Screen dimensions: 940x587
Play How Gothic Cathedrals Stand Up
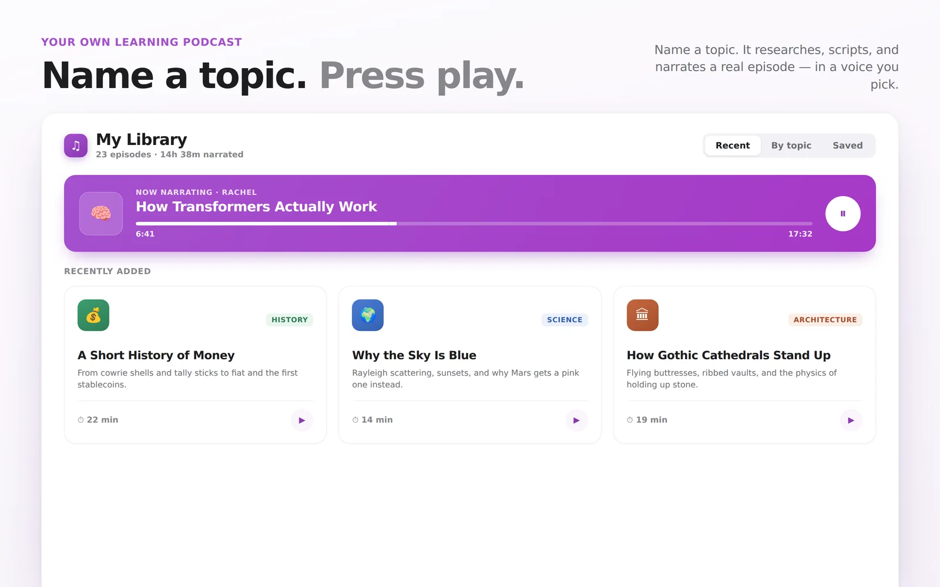[x=851, y=420]
